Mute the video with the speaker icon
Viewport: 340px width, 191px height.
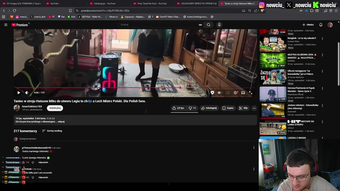tap(27, 93)
